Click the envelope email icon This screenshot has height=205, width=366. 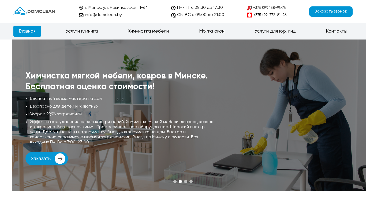click(81, 15)
